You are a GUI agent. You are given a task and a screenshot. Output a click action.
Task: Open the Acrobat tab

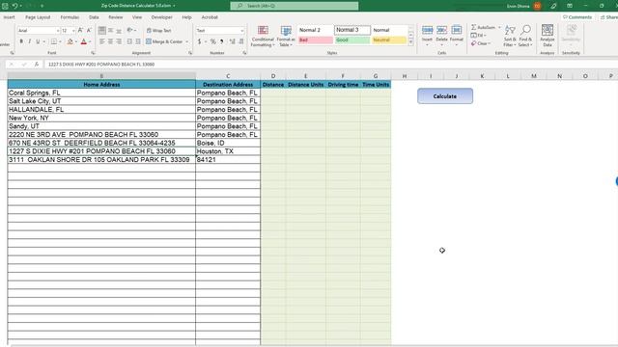210,17
